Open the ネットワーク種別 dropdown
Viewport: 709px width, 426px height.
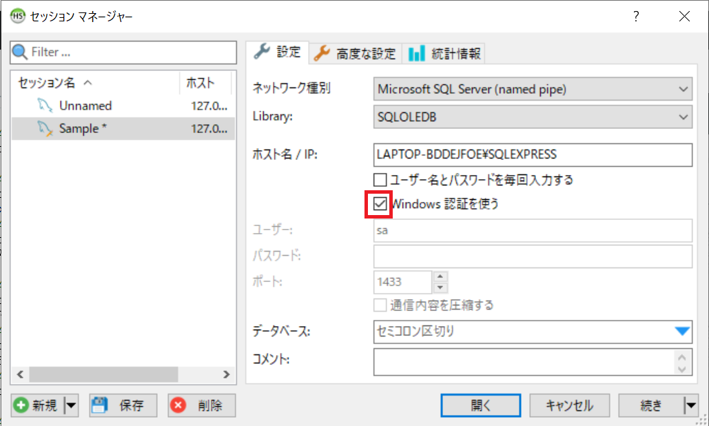533,89
